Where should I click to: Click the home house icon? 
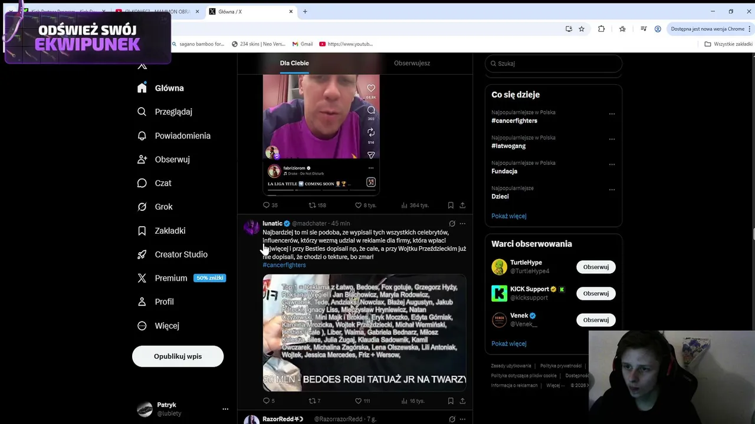click(142, 88)
